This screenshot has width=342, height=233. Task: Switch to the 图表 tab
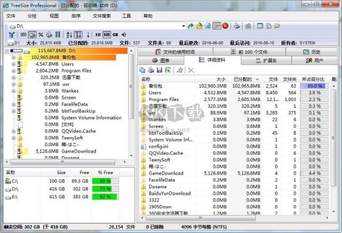[161, 61]
